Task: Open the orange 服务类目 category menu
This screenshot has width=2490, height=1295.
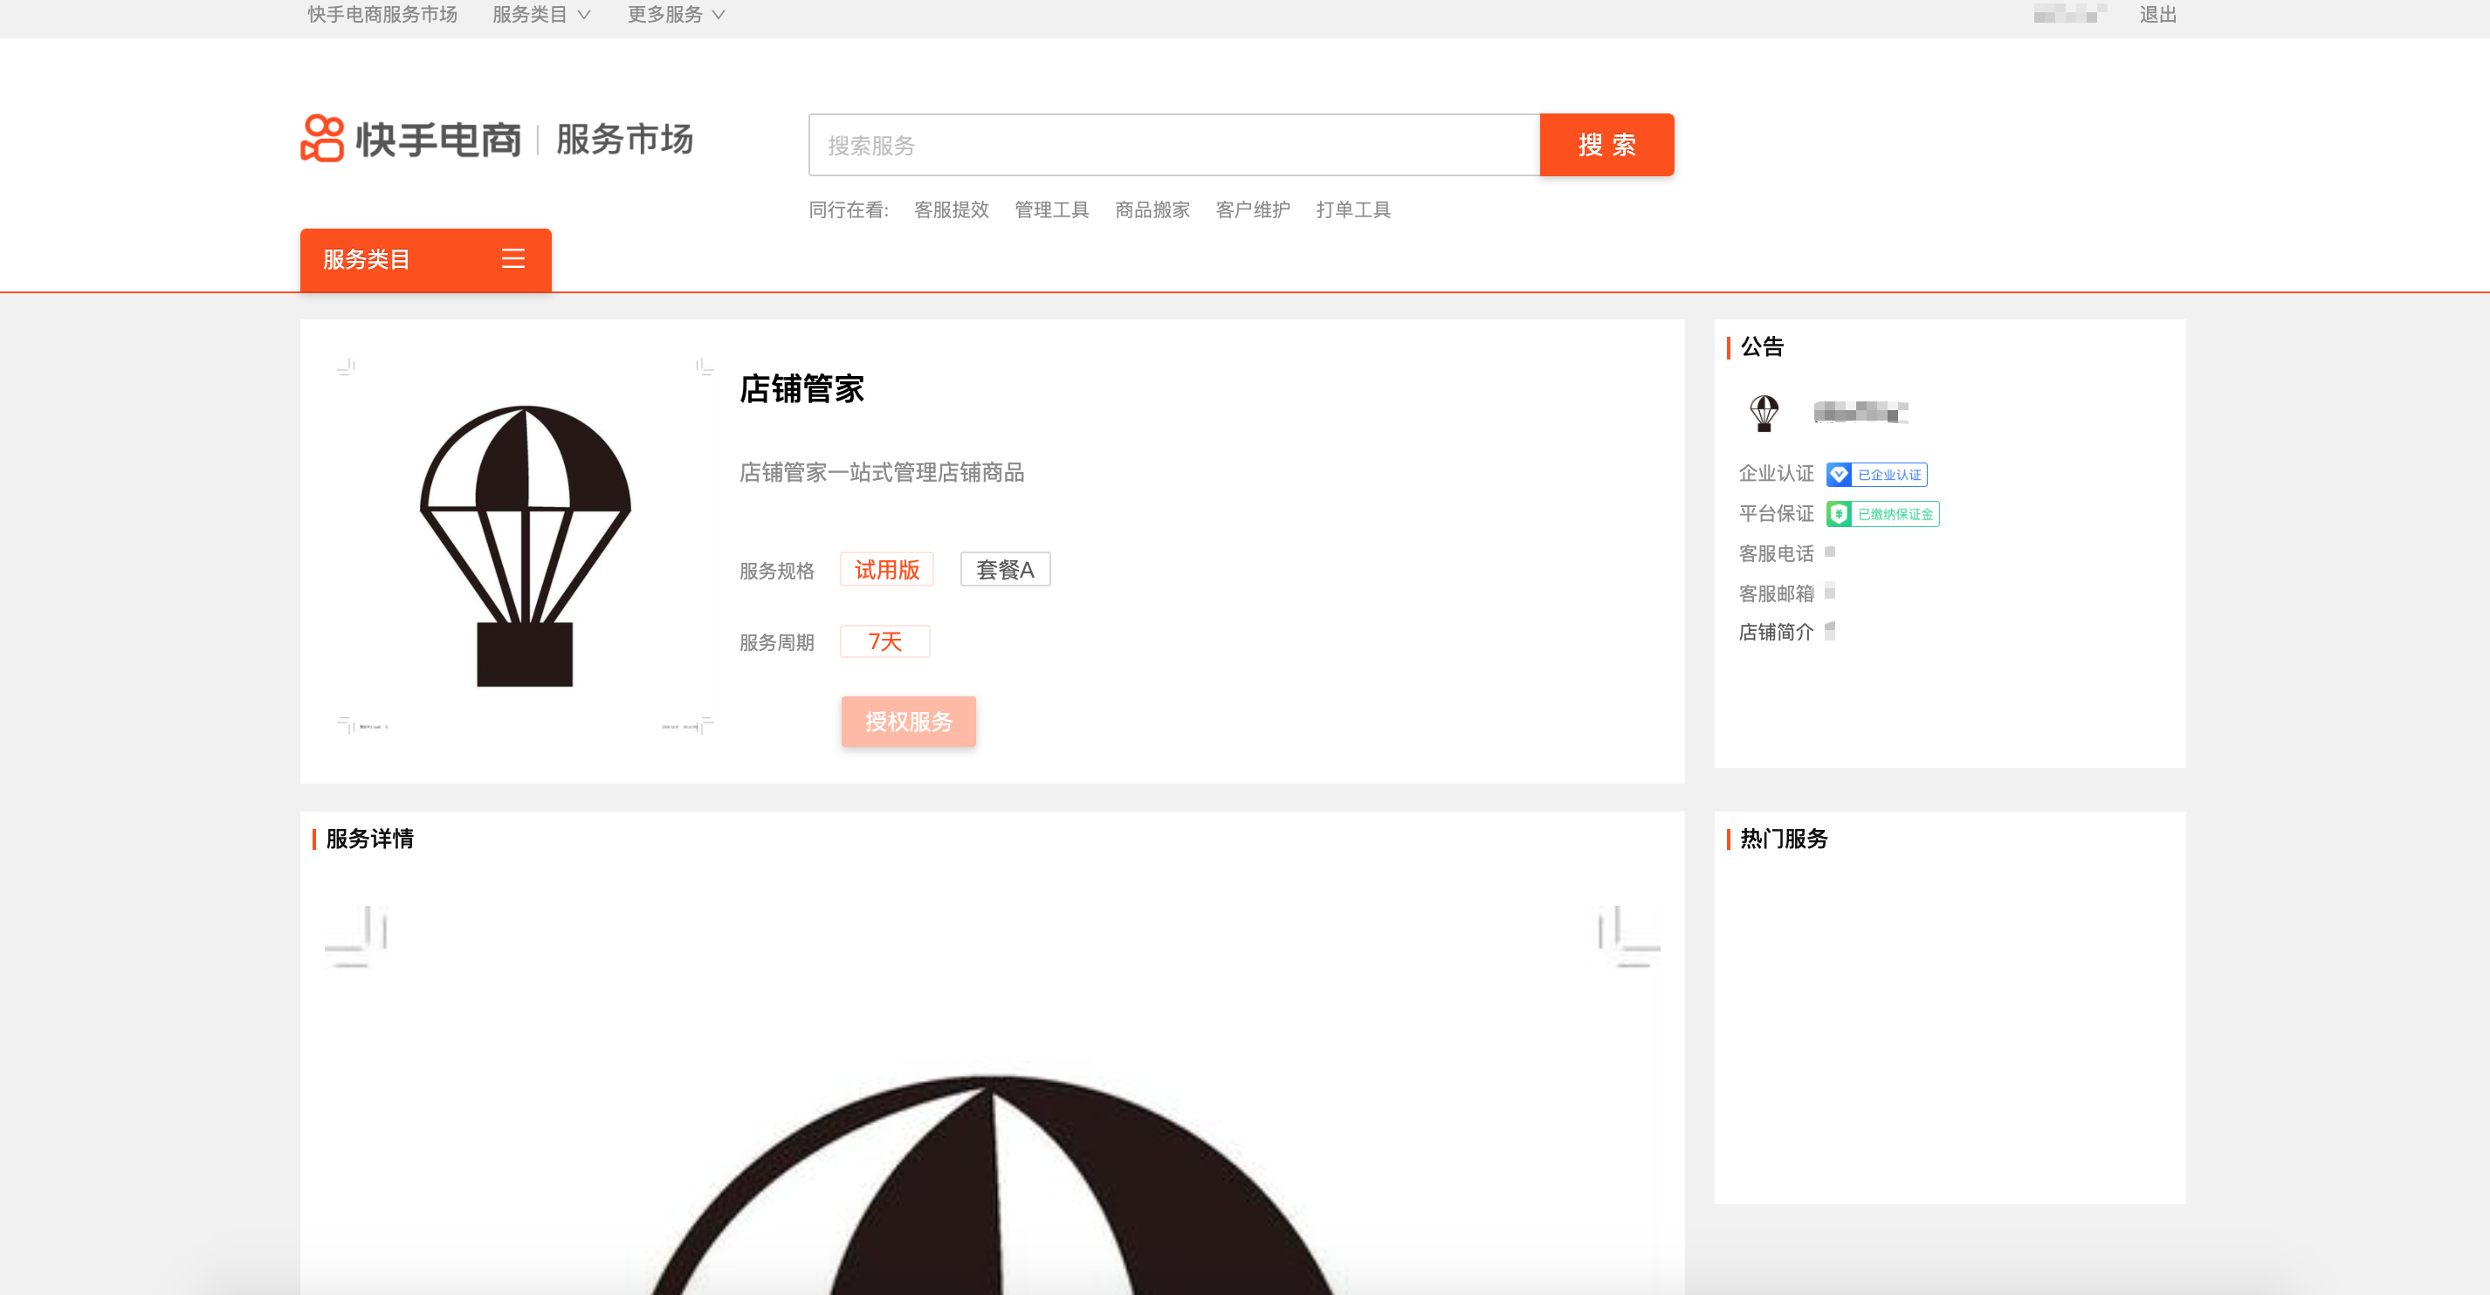Action: point(425,259)
